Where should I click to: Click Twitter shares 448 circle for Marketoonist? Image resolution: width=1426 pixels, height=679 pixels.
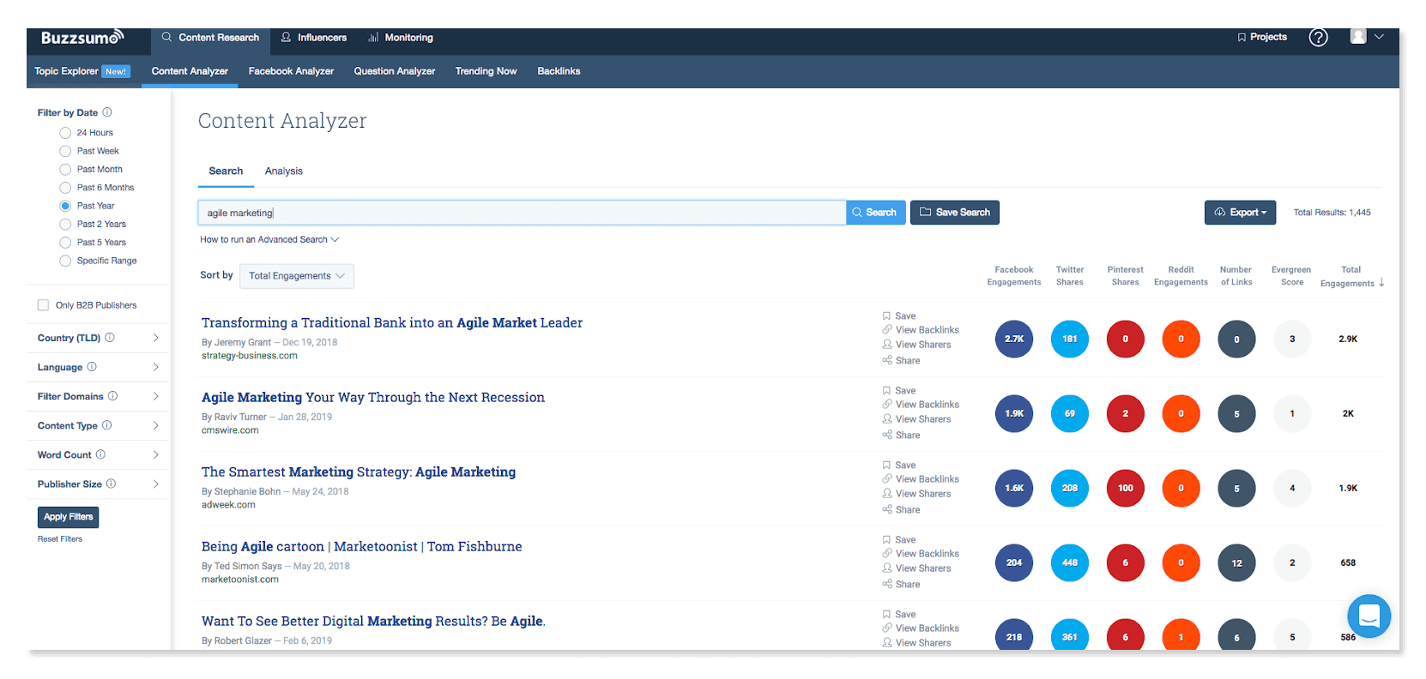(1070, 562)
